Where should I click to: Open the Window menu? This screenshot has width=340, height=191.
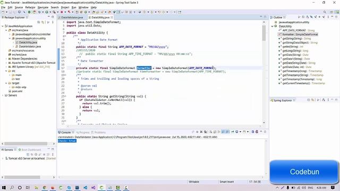point(83,7)
